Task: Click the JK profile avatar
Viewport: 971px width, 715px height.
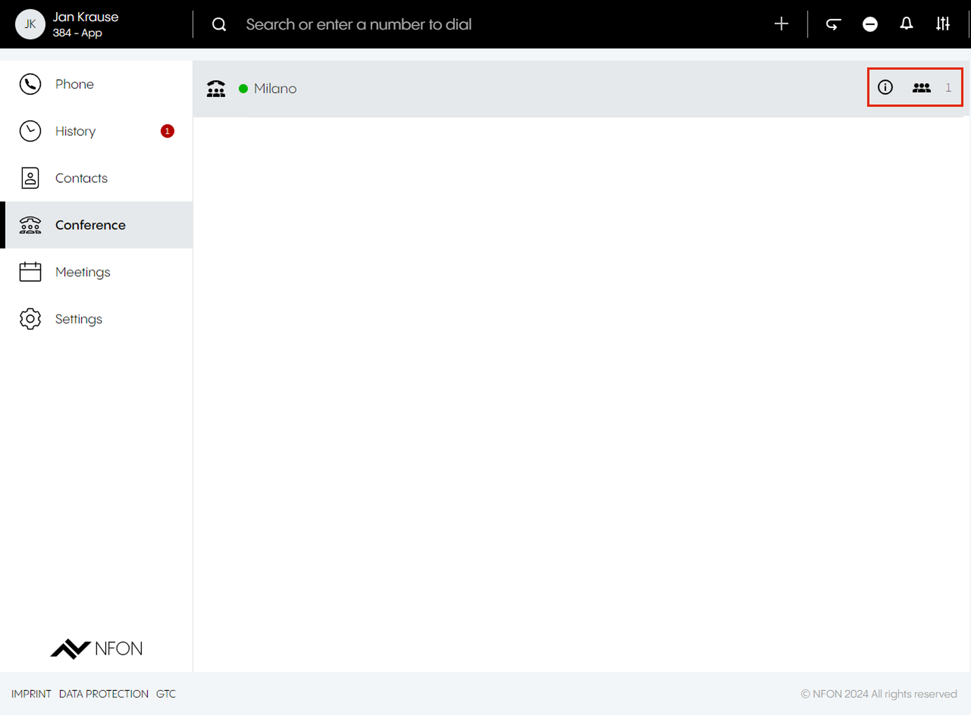Action: [30, 24]
